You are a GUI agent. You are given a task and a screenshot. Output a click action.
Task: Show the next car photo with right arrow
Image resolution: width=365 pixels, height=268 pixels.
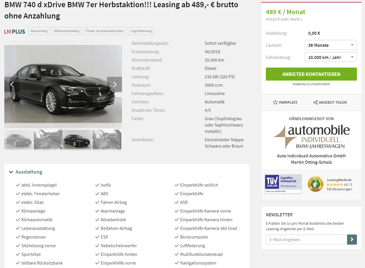114,84
